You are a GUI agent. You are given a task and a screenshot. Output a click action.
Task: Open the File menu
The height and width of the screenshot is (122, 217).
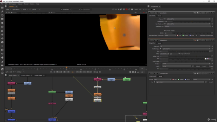point(2,4)
